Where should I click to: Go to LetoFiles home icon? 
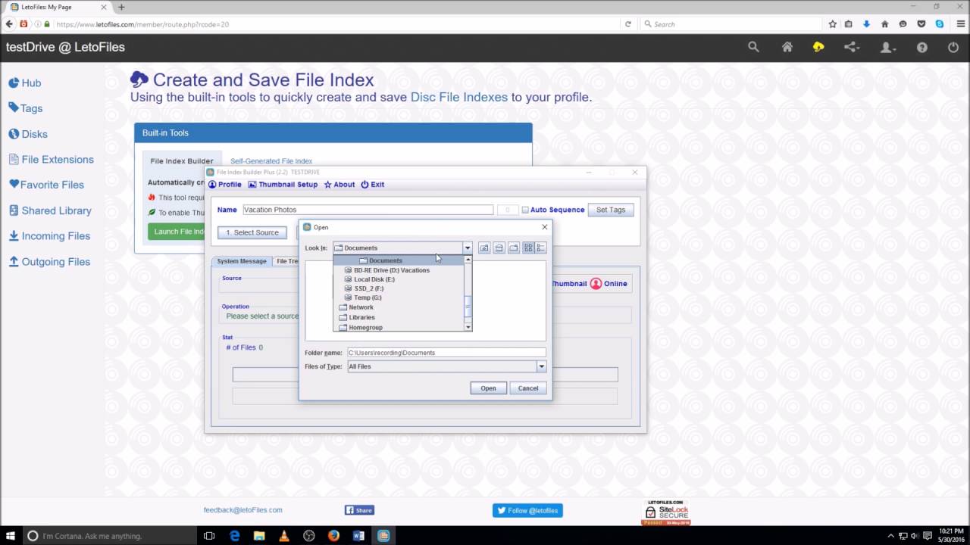coord(787,47)
